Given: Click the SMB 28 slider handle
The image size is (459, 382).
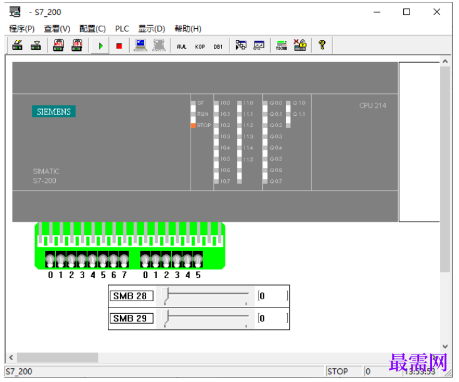Looking at the screenshot, I should pos(166,295).
